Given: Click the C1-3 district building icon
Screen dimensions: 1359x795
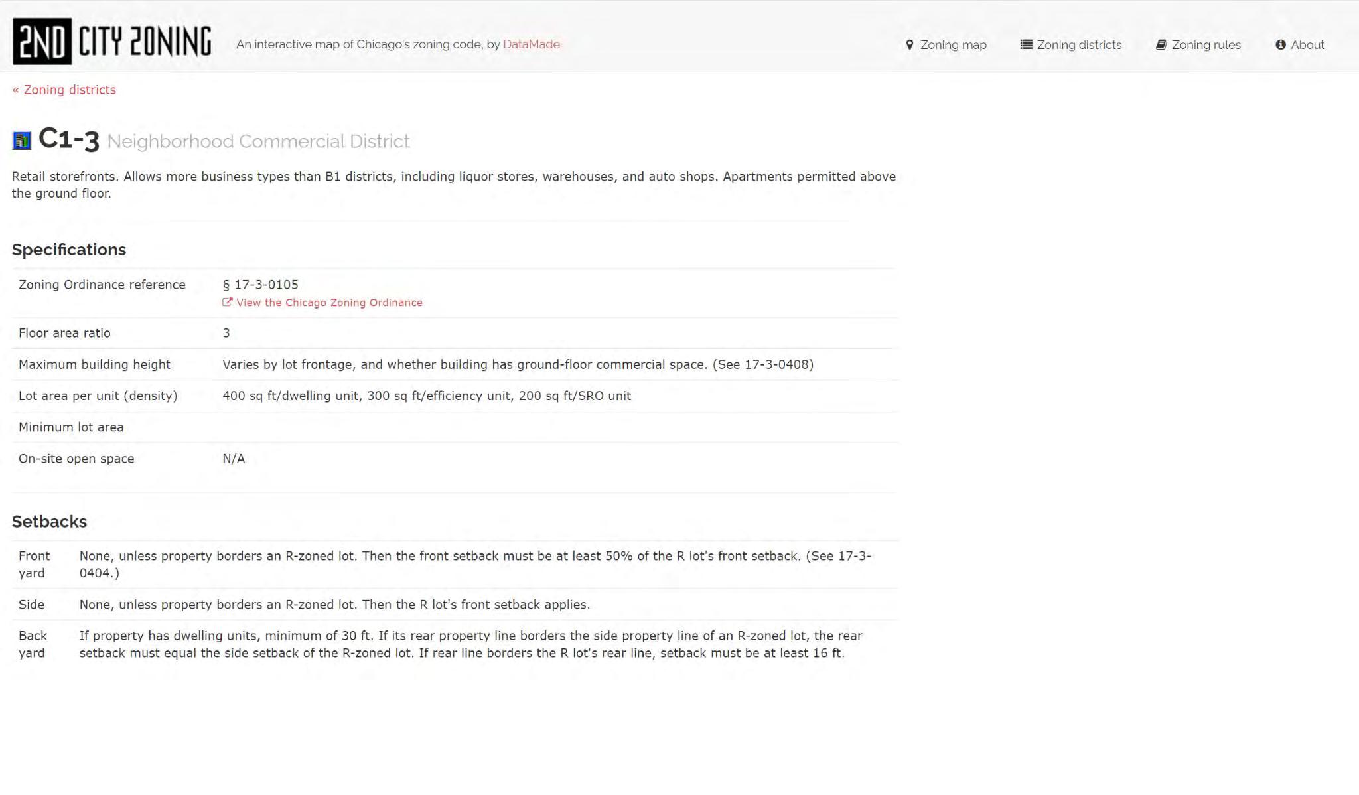Looking at the screenshot, I should tap(22, 141).
